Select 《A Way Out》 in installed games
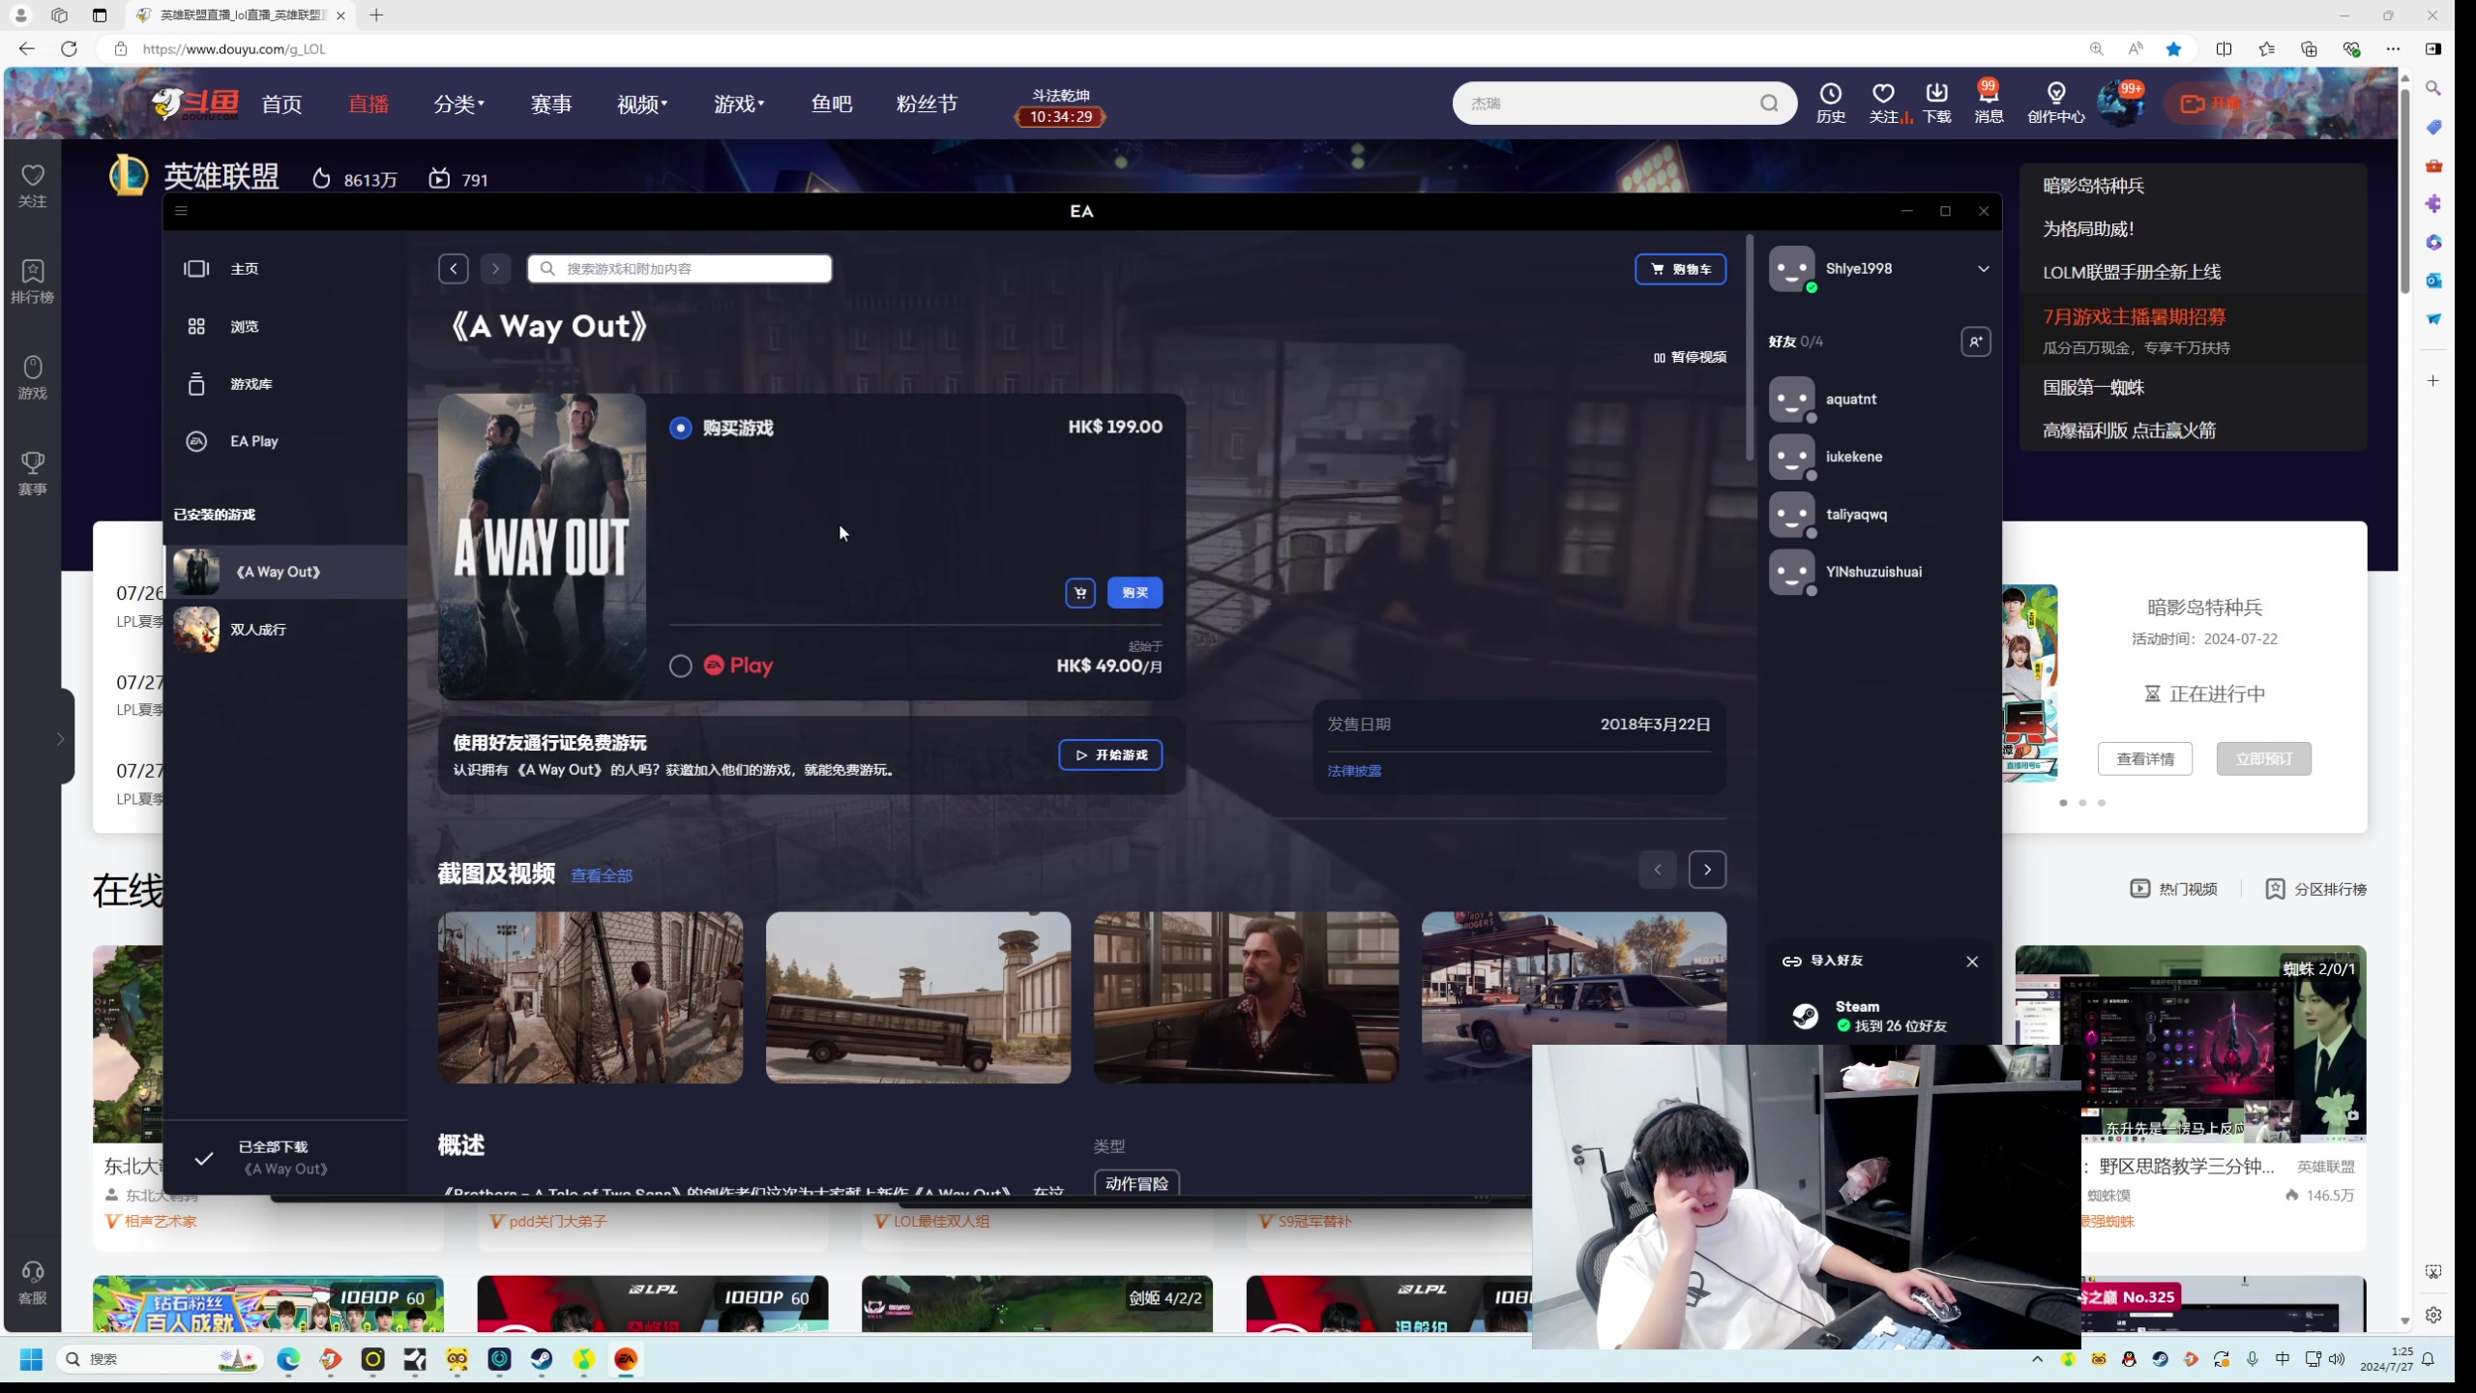Screen dimensions: 2476x1393 285,572
